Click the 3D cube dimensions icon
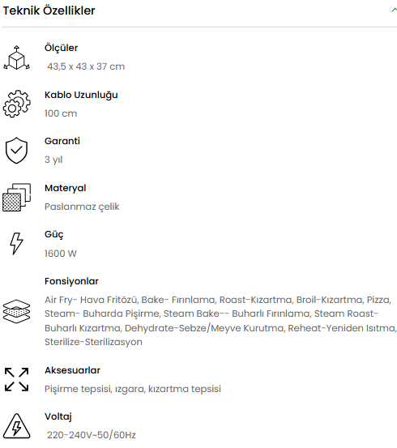 click(16, 58)
